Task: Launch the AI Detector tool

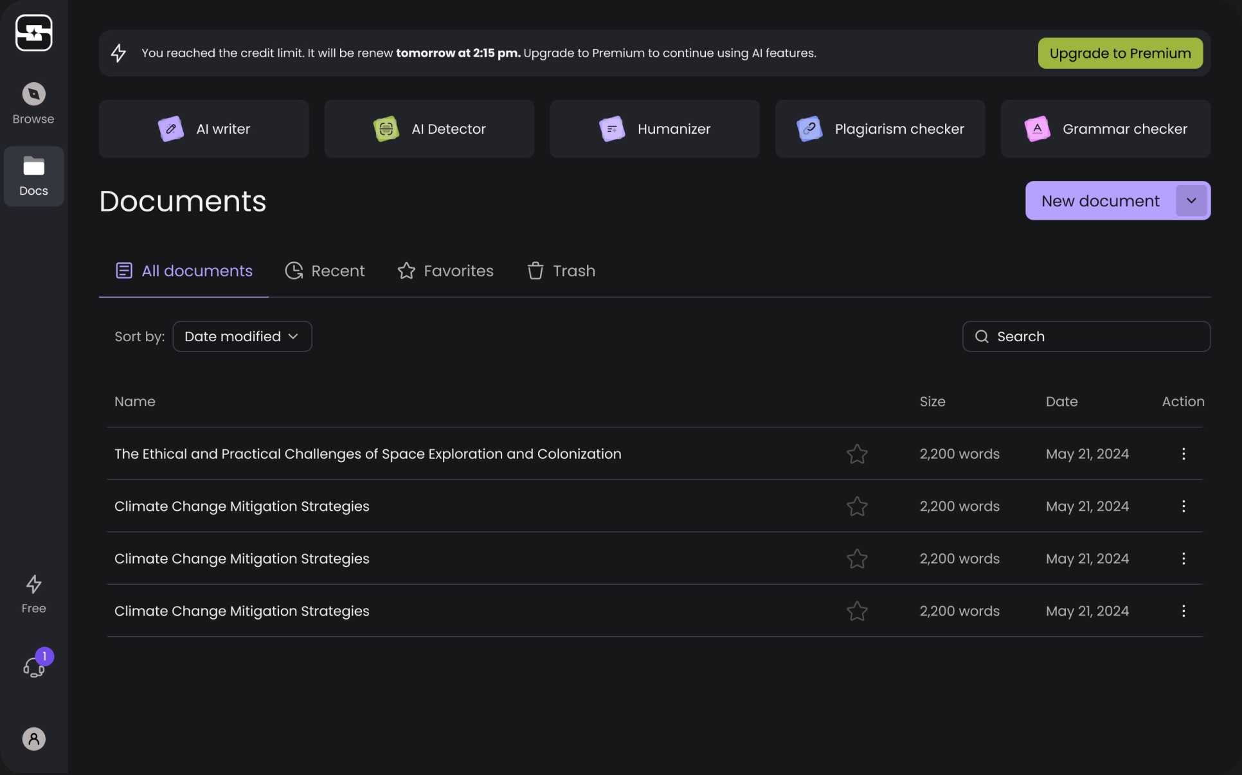Action: (429, 129)
